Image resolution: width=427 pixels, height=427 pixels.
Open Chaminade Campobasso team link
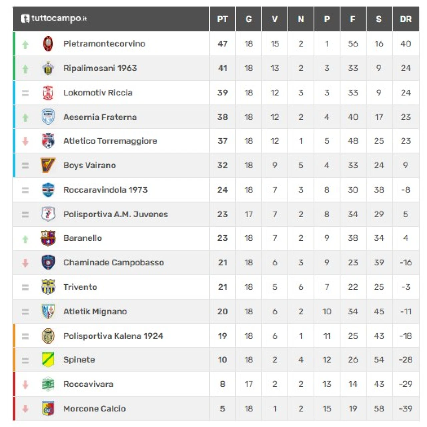[x=113, y=263]
